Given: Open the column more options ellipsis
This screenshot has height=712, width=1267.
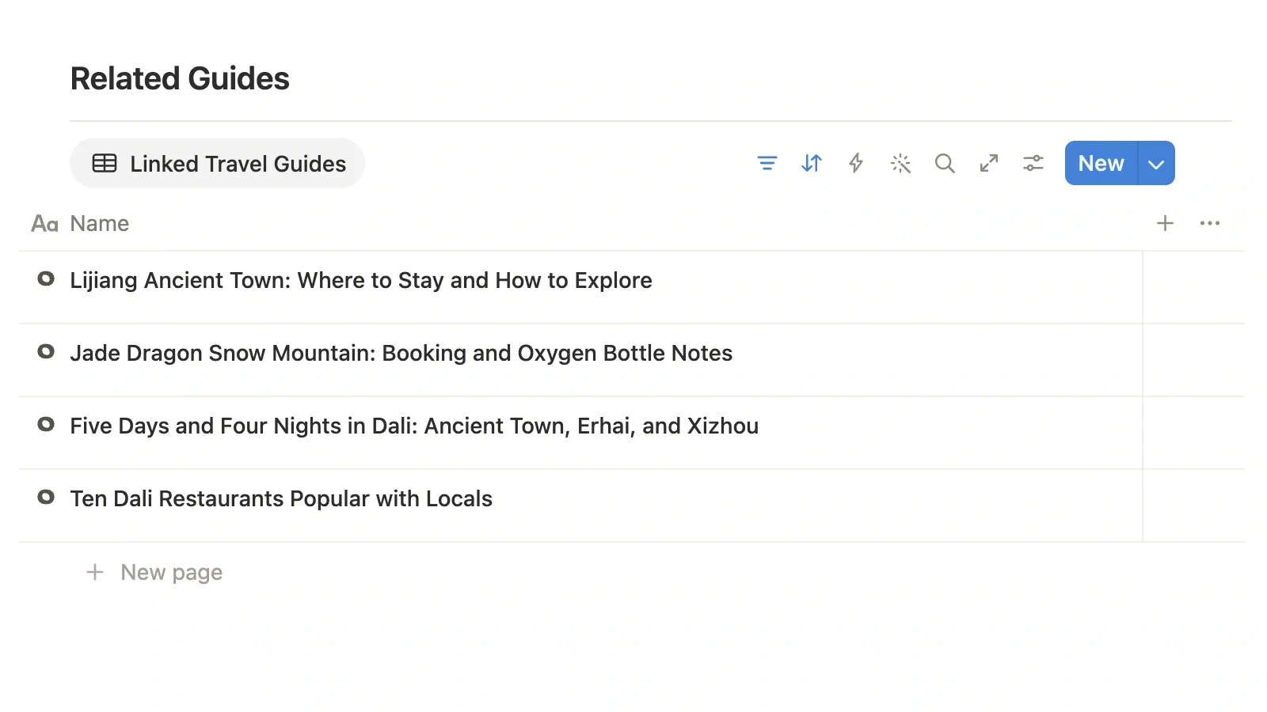Looking at the screenshot, I should click(1210, 223).
